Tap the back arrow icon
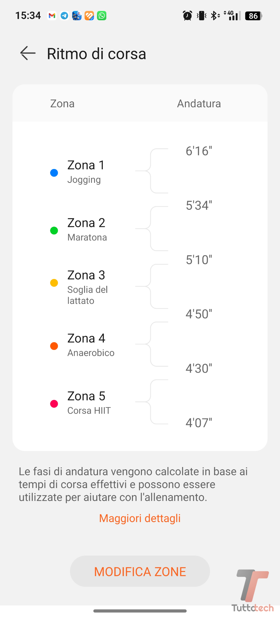The image size is (280, 618). pyautogui.click(x=28, y=53)
